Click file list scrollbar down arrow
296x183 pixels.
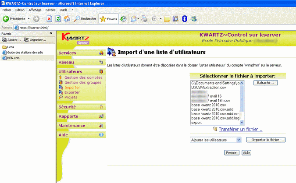click(242, 123)
